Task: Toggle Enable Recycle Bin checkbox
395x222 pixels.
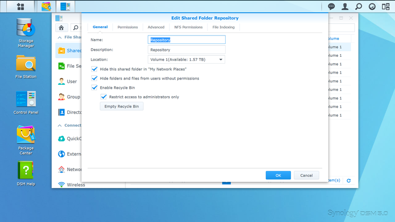Action: click(x=94, y=88)
